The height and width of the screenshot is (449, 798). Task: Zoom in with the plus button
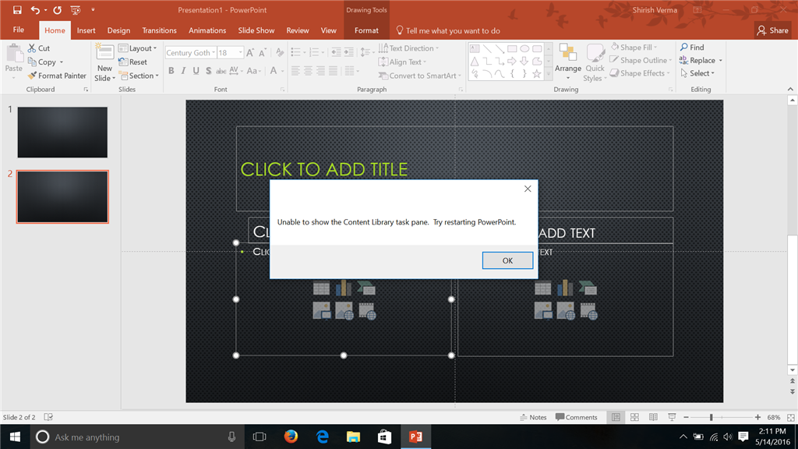pyautogui.click(x=757, y=417)
